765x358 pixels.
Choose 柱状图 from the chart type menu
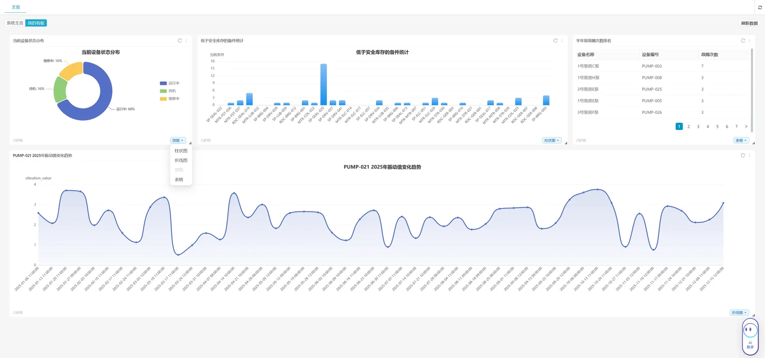pyautogui.click(x=181, y=151)
